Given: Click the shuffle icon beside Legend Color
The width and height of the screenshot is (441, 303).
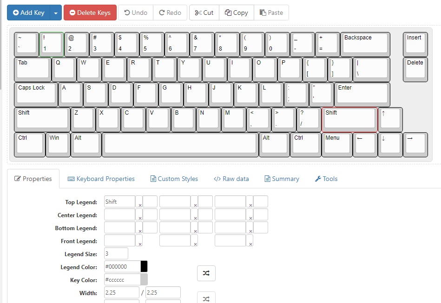Looking at the screenshot, I should tap(206, 274).
